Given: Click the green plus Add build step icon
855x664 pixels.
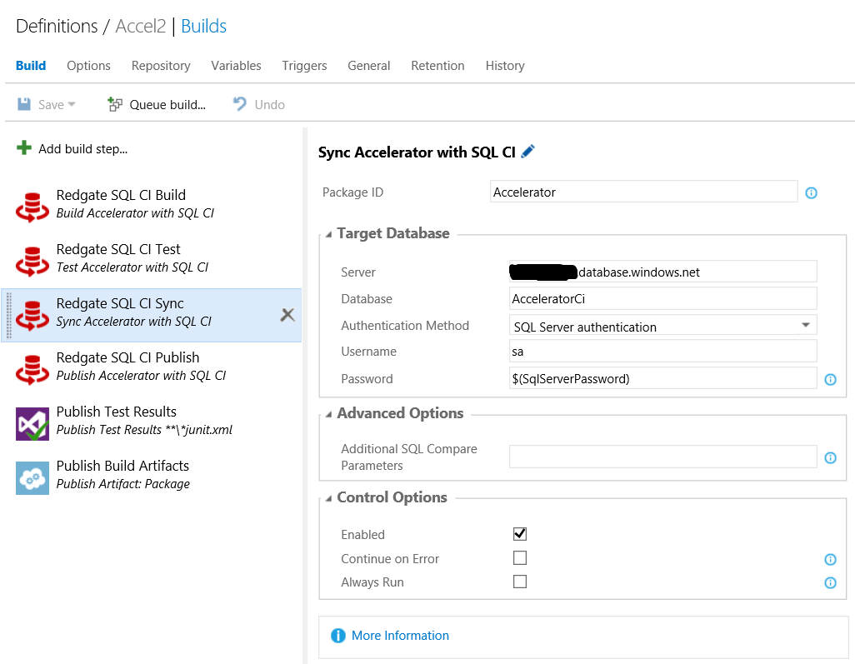Looking at the screenshot, I should coord(24,147).
